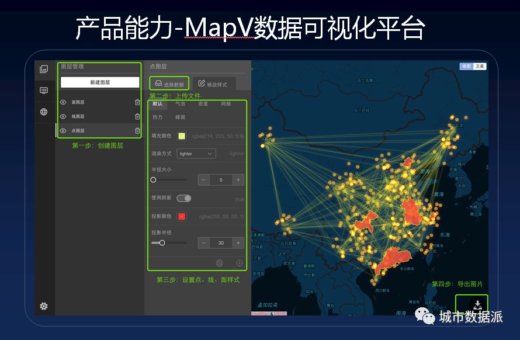This screenshot has height=340, width=520.
Task: Click the export image download icon
Action: (x=477, y=304)
